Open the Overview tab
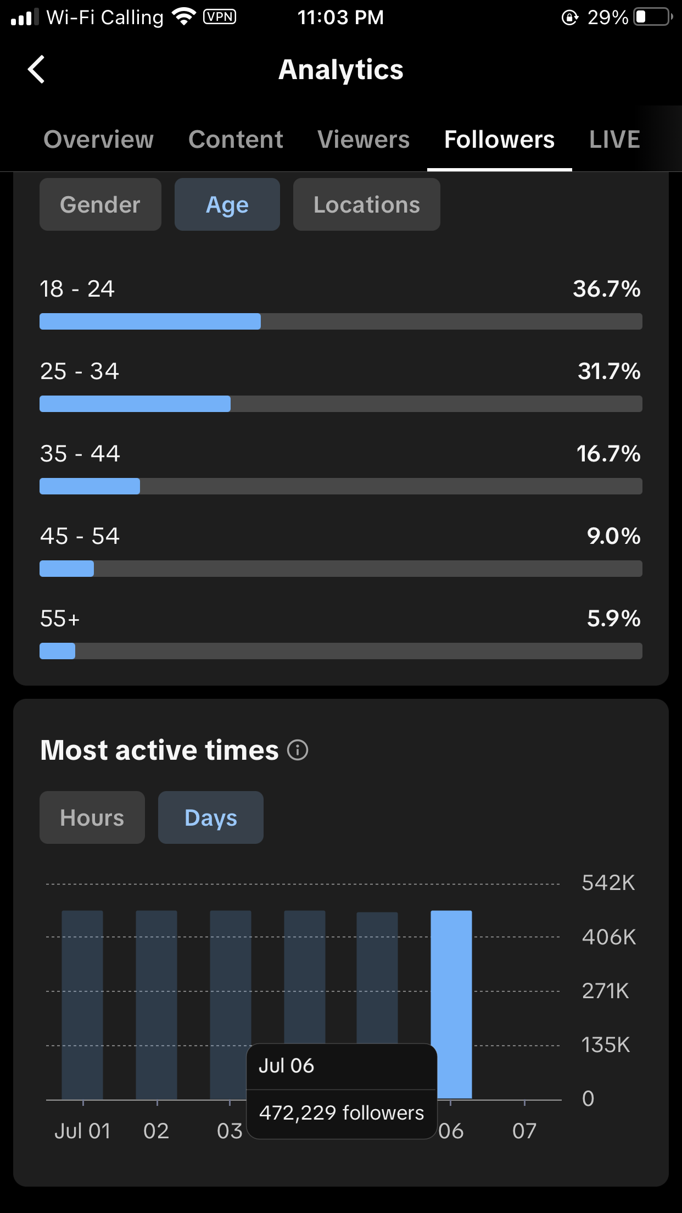Screen dimensions: 682x1213 pyautogui.click(x=98, y=140)
